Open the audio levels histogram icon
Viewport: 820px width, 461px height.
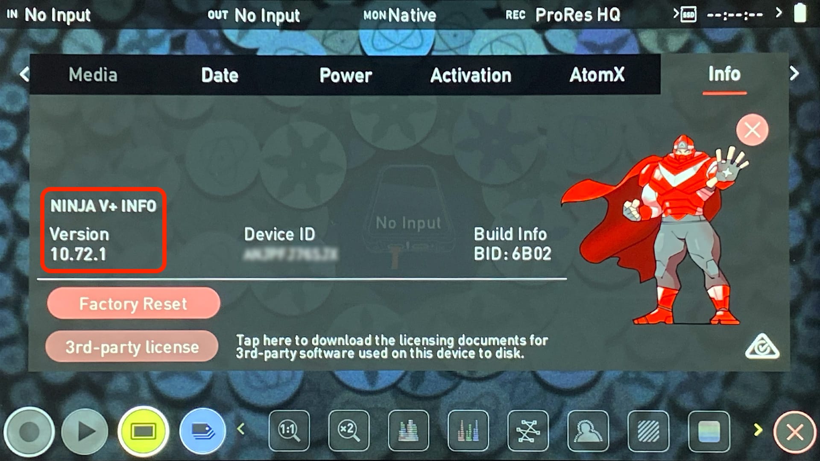pyautogui.click(x=468, y=431)
